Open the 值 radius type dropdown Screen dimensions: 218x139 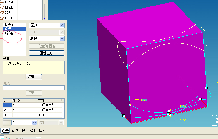point(34,123)
